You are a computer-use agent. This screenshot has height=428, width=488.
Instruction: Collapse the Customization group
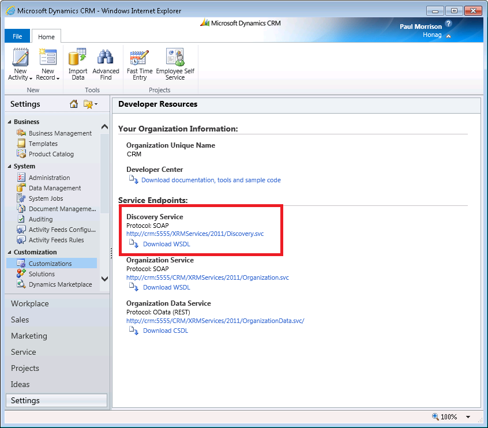pos(9,253)
